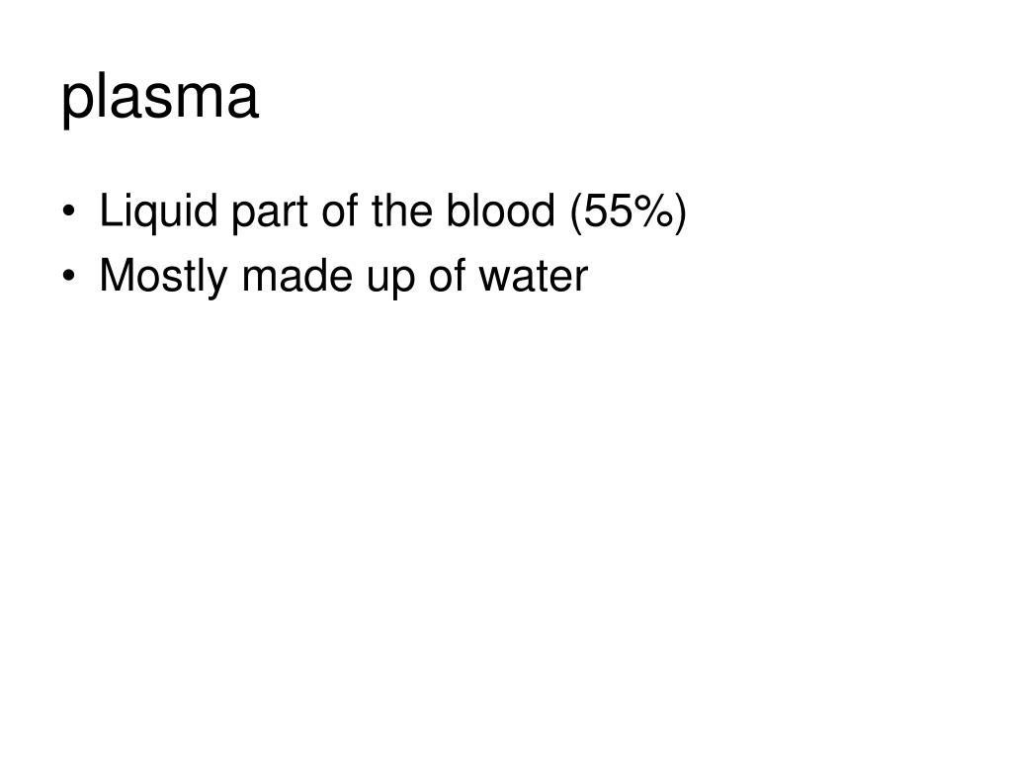The width and height of the screenshot is (1012, 759).
Task: Click the slide title "plasma"
Action: click(x=160, y=98)
